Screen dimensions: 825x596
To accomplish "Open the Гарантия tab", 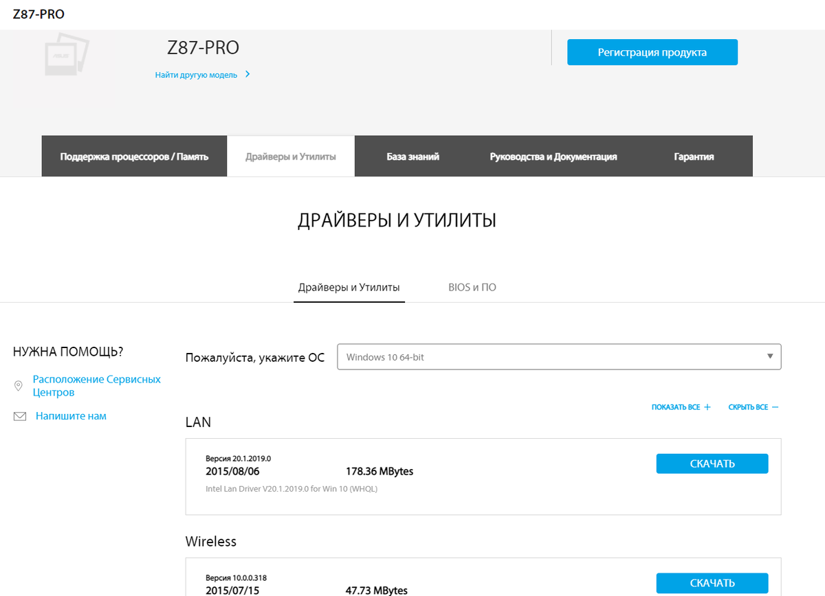I will [694, 157].
